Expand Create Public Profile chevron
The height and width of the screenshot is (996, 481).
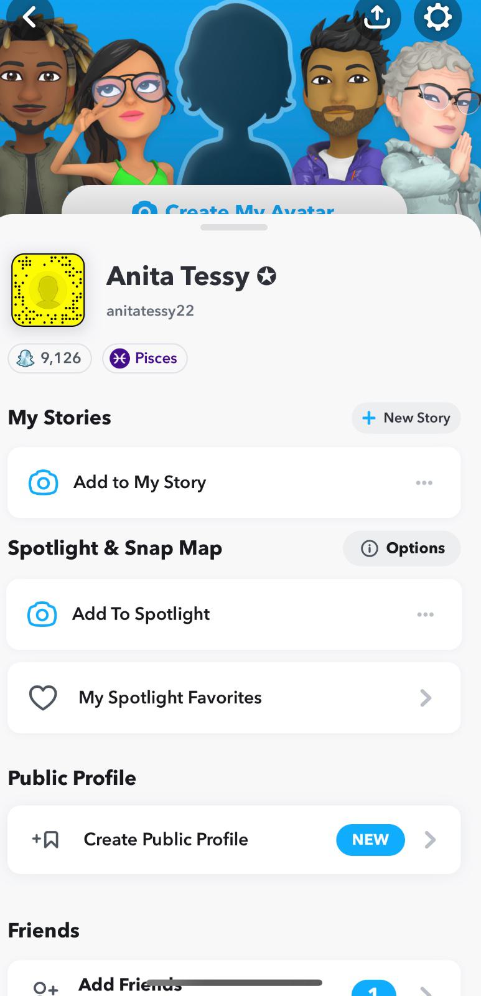click(430, 840)
